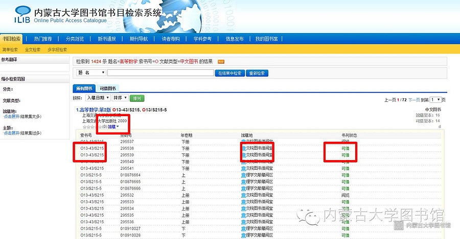The image size is (460, 239).
Task: Click location icon for barcode 295541 row
Action: click(243, 168)
